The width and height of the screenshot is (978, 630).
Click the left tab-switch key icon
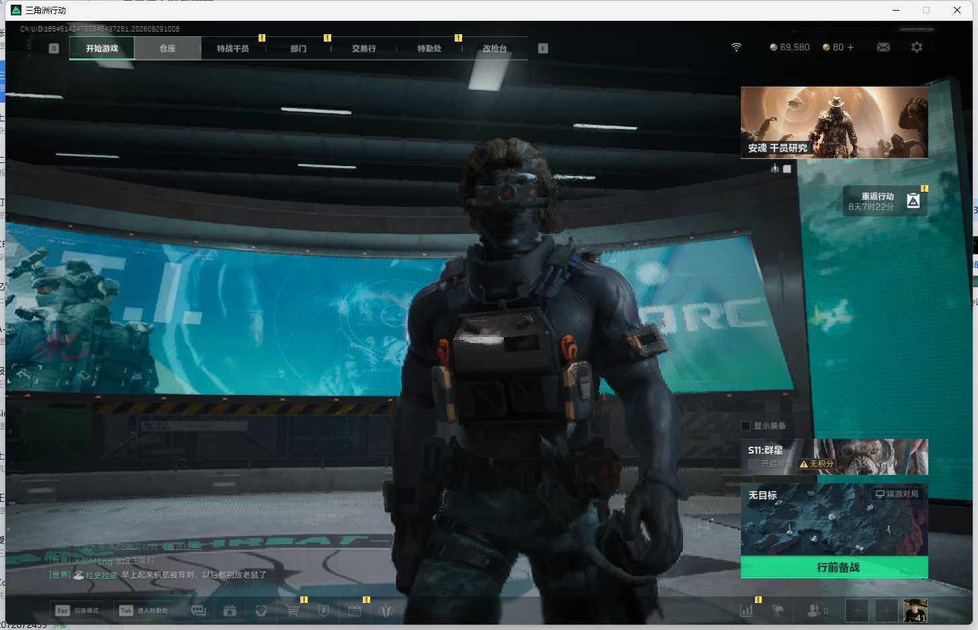(54, 48)
